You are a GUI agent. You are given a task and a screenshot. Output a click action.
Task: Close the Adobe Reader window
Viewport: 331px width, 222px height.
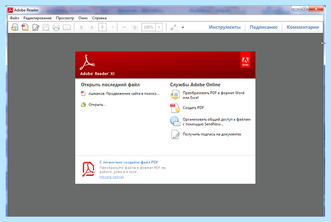click(x=316, y=9)
